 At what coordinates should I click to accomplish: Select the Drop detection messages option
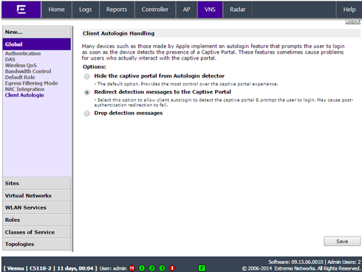tap(87, 114)
